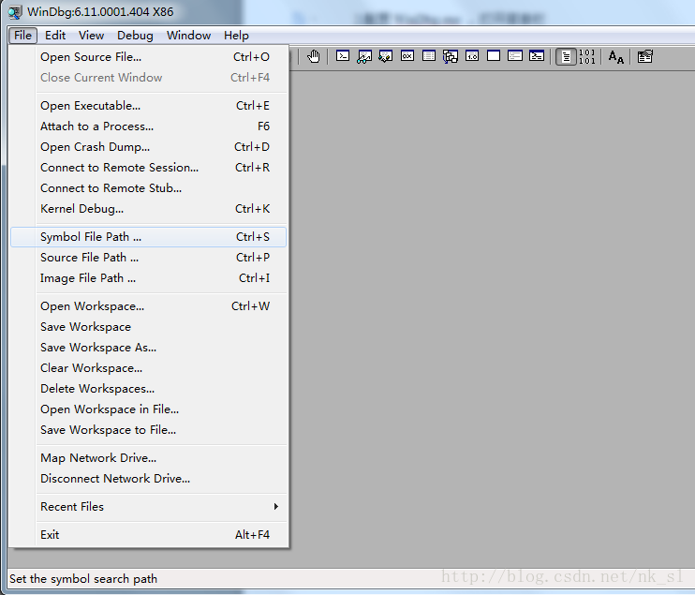Open the Command Browser toolbar icon
Viewport: 695px width, 595px height.
[x=537, y=56]
